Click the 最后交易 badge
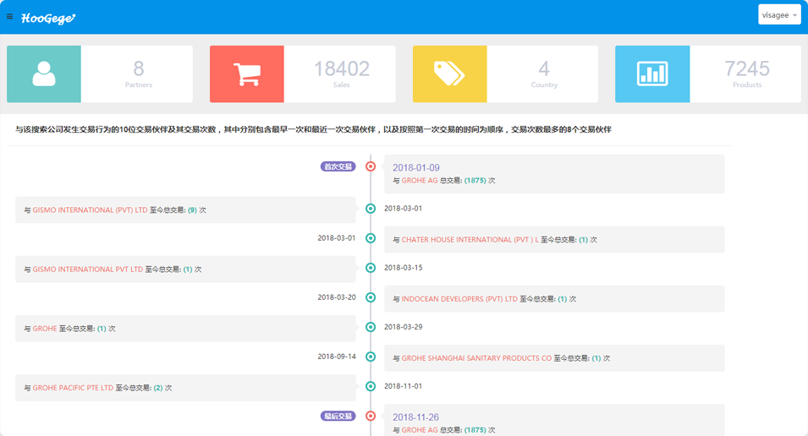 coord(338,417)
